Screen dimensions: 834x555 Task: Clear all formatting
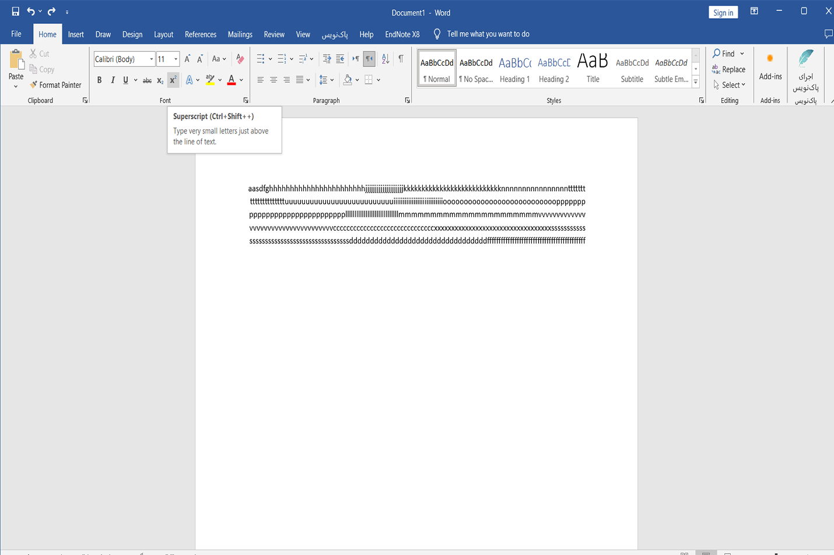coord(240,59)
